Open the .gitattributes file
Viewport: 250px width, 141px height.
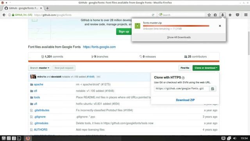click(x=42, y=110)
